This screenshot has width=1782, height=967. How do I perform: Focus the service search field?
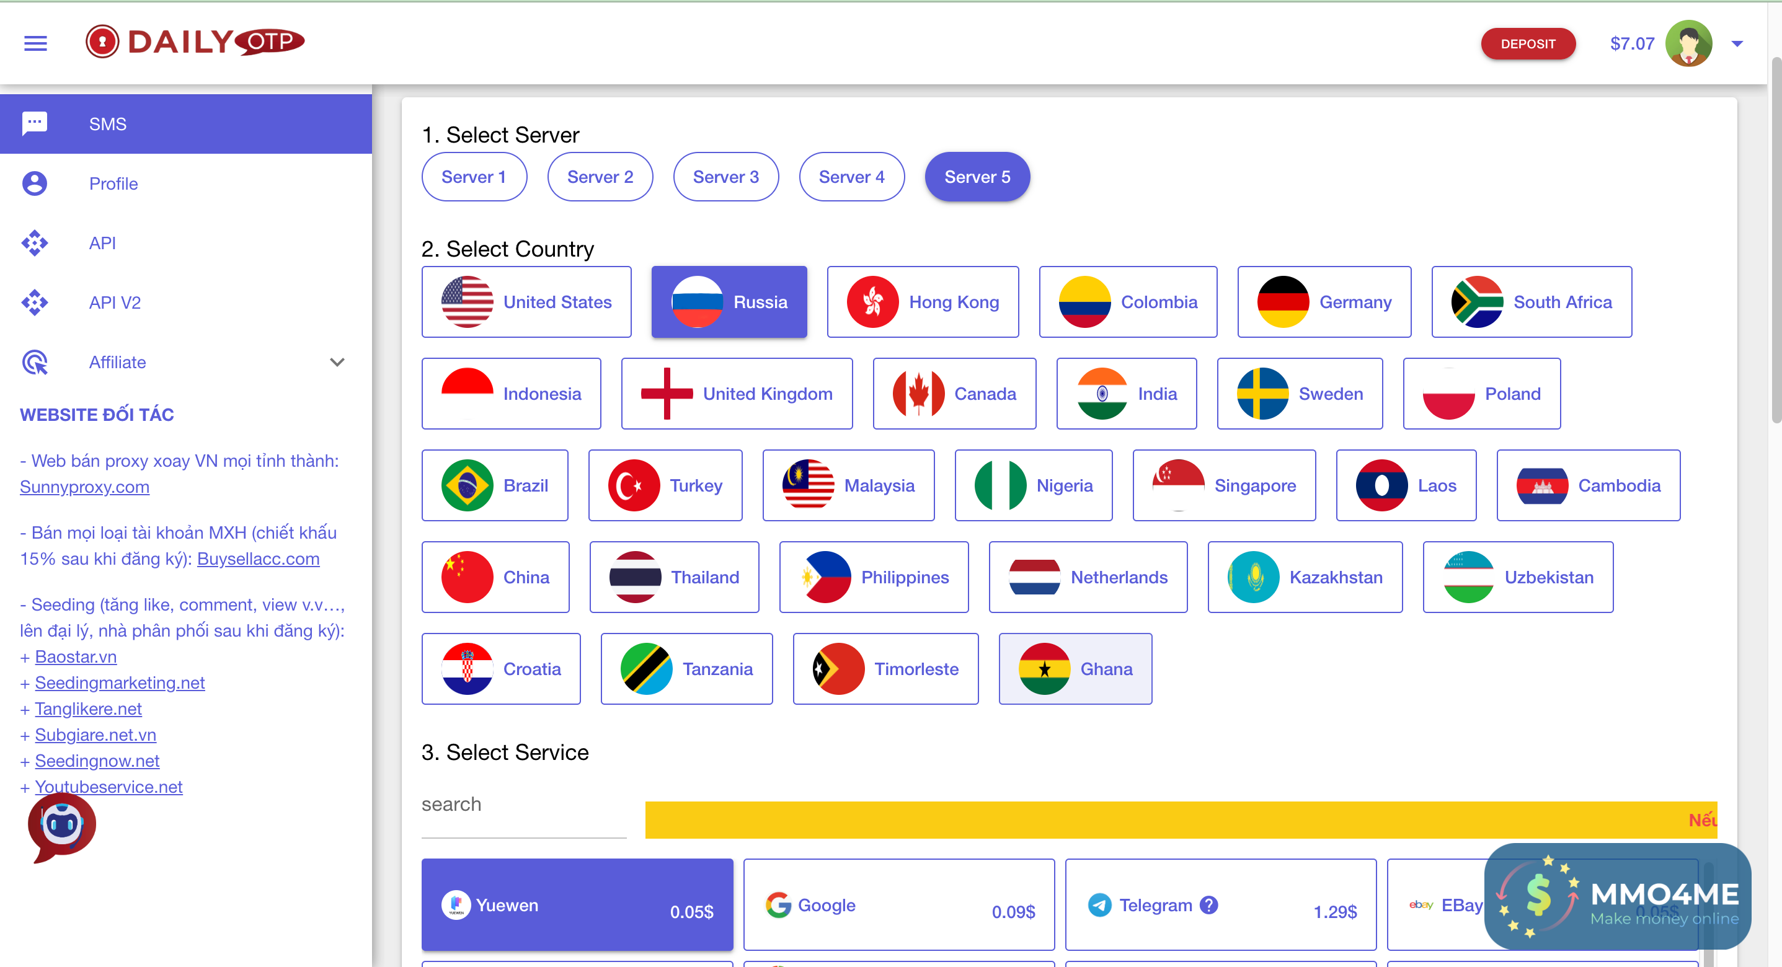524,805
